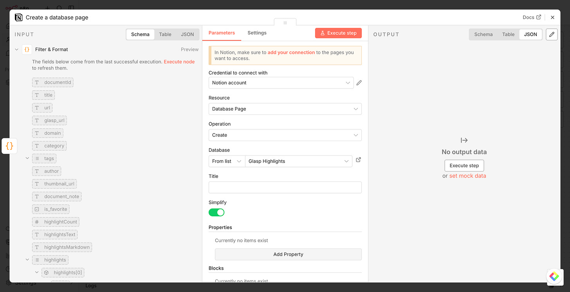Click the Logs label in background window
Screen dimensions: 570x292
tap(91, 286)
